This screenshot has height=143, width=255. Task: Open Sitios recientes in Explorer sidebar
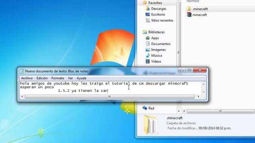click(x=162, y=20)
